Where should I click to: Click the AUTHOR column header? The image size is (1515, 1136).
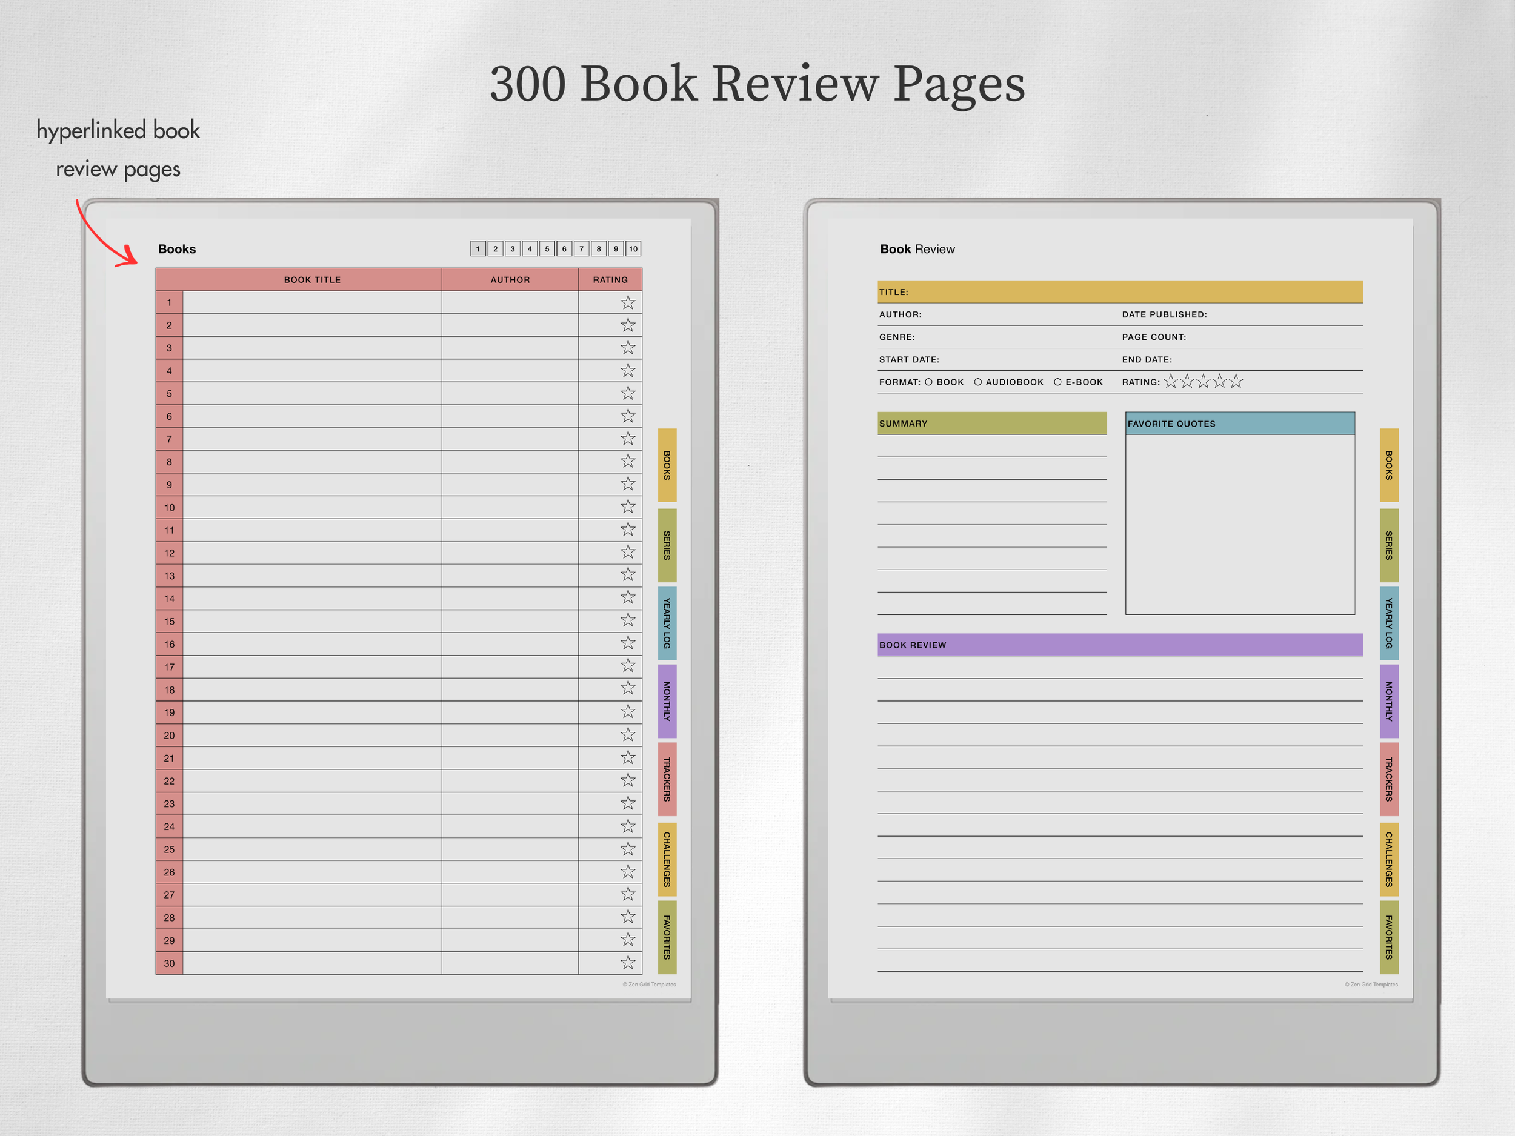510,279
